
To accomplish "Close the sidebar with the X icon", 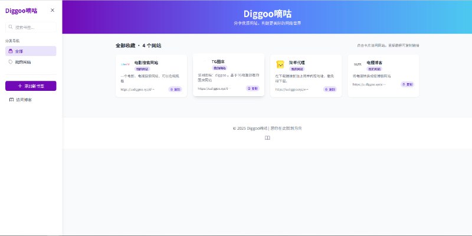I will [53, 10].
